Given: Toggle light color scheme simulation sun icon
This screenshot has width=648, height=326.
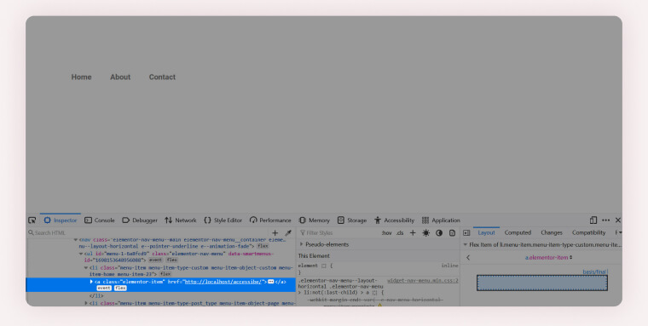Looking at the screenshot, I should 425,232.
